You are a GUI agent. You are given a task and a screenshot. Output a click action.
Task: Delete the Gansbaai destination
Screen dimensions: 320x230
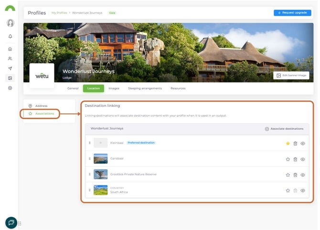[295, 159]
